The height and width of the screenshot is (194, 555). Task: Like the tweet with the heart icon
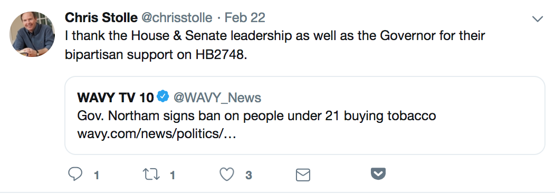(x=227, y=174)
